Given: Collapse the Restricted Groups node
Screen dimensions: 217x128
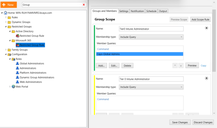Looking at the screenshot, I should (x=6, y=27).
